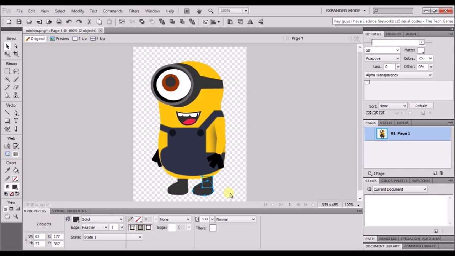This screenshot has height=256, width=455.
Task: Select the Blur tool
Action: click(7, 96)
